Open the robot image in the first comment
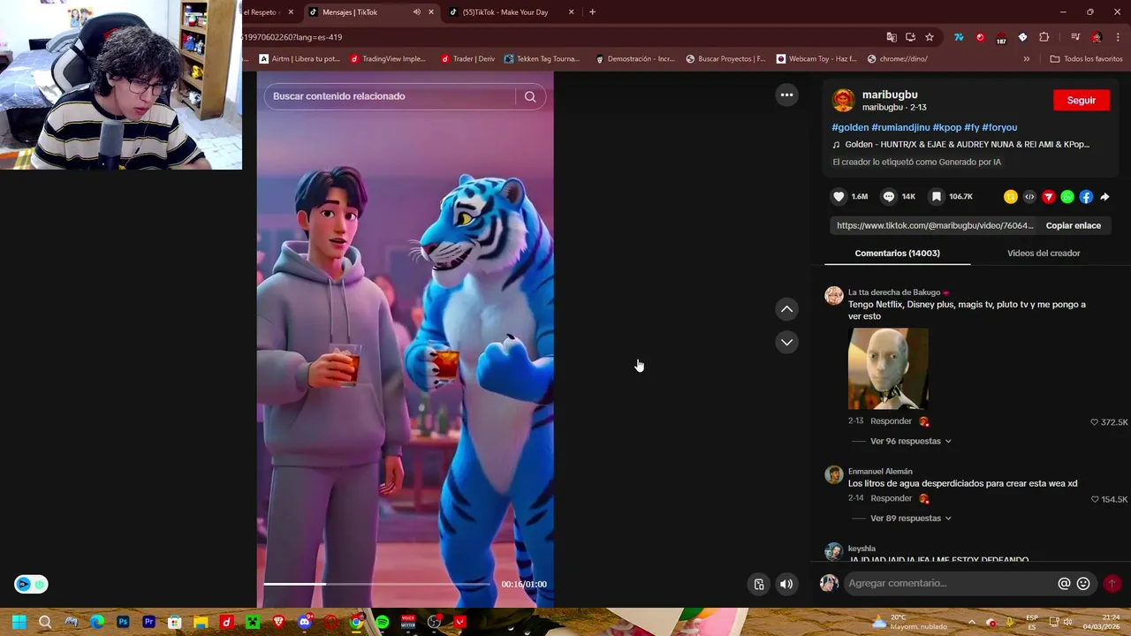 (x=888, y=368)
